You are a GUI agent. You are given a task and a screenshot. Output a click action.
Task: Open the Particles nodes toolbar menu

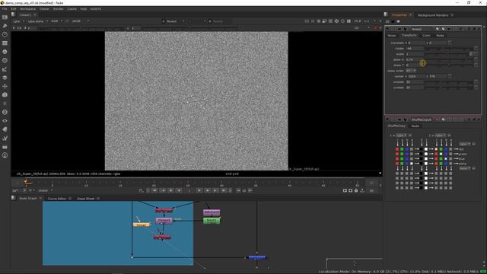click(5, 104)
